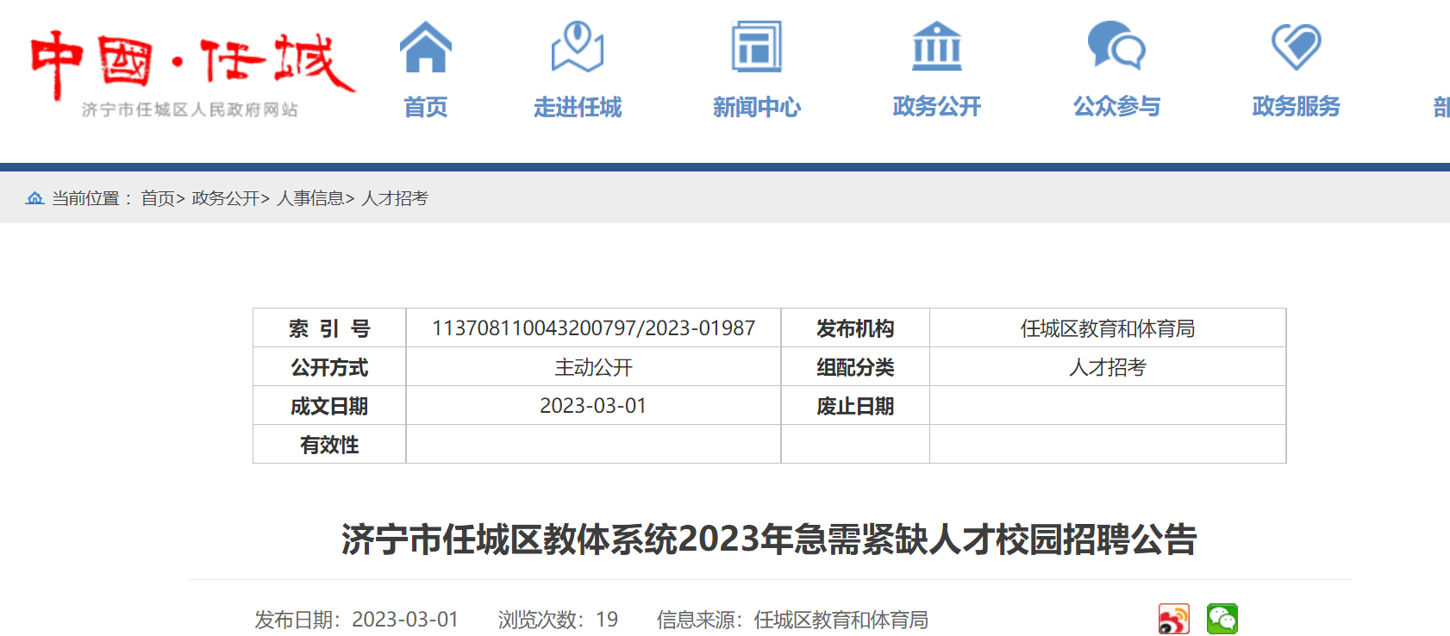Click the article title 济宁市任城区教体系统2023年急需紧缺人才校园招聘公告

[x=769, y=539]
